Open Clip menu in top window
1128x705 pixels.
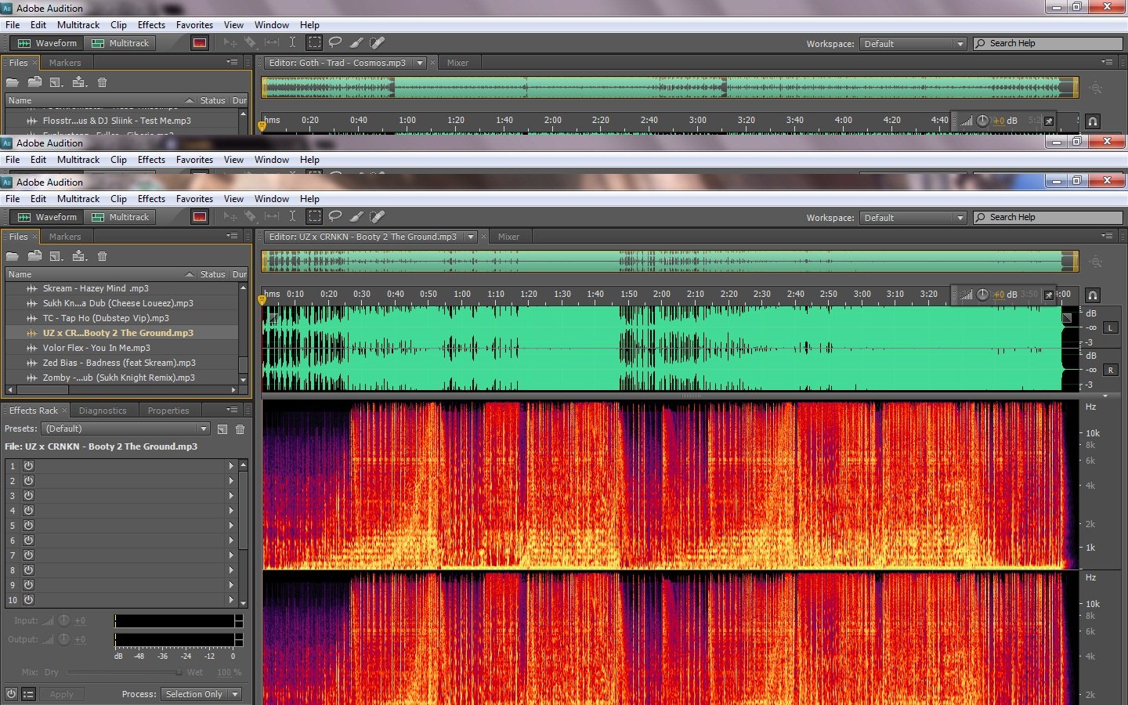[x=118, y=25]
